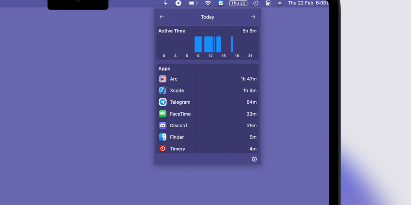Screen dimensions: 411x205
Task: Open the settings gear in the popup
Action: 254,159
